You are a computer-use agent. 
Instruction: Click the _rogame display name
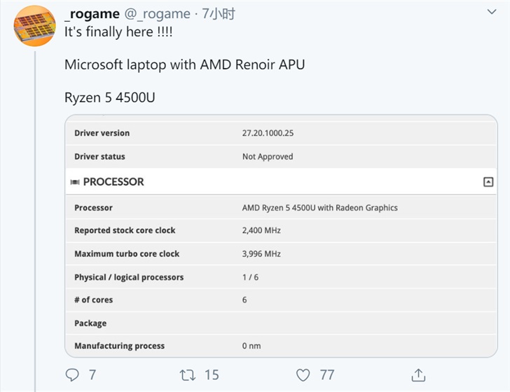coord(92,14)
